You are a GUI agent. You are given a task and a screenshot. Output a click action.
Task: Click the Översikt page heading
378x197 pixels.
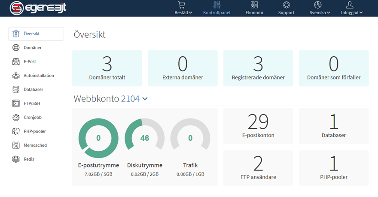89,35
